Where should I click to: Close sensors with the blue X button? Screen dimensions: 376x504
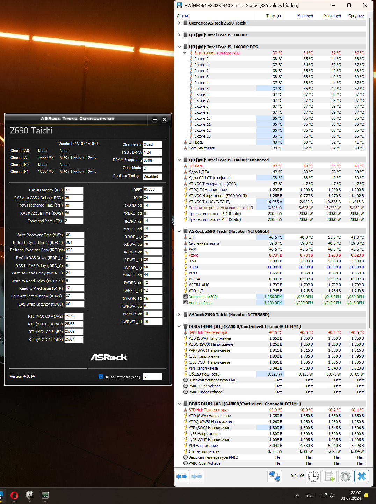(362, 476)
